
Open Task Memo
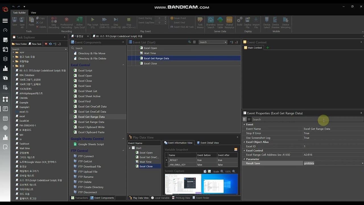pyautogui.click(x=200, y=22)
